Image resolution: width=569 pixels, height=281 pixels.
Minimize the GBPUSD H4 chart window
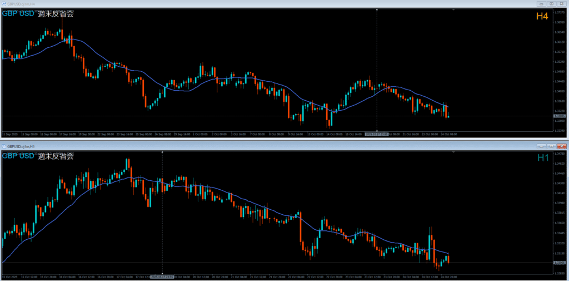tap(541, 4)
